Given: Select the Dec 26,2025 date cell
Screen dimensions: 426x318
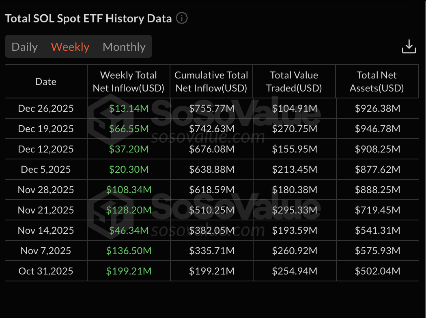Looking at the screenshot, I should [x=45, y=108].
